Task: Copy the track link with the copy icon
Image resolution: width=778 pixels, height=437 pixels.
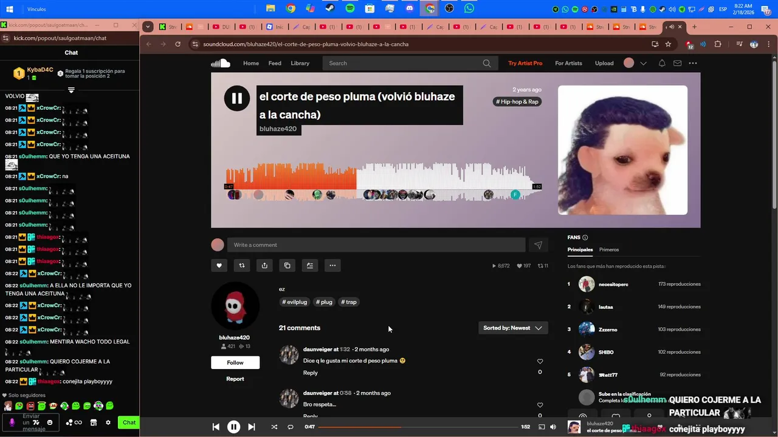Action: point(287,265)
